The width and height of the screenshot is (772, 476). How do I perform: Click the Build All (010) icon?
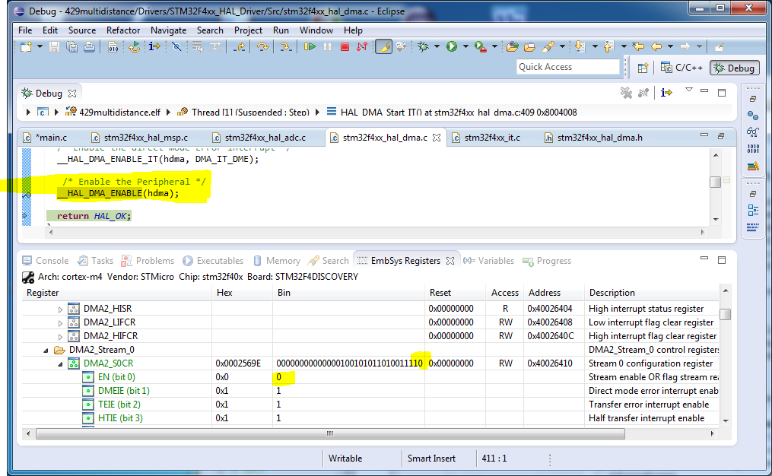coord(113,46)
